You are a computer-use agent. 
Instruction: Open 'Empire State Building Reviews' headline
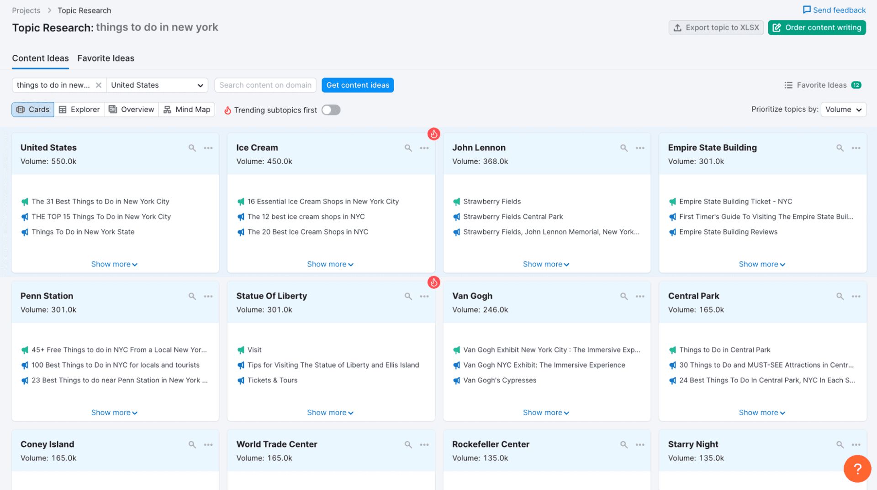click(728, 232)
